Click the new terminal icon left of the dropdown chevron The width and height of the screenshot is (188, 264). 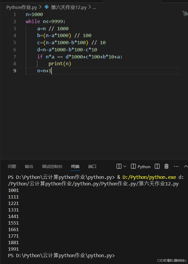[119, 166]
